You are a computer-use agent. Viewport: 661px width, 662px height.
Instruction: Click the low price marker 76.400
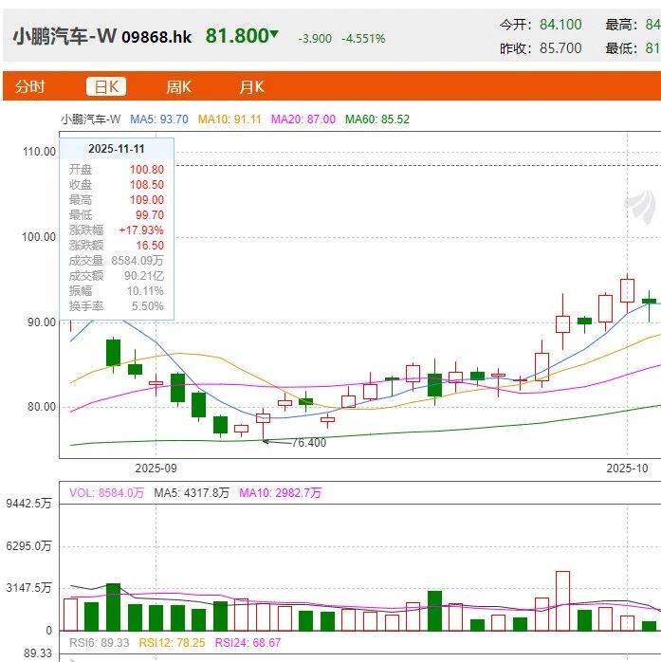[x=309, y=443]
